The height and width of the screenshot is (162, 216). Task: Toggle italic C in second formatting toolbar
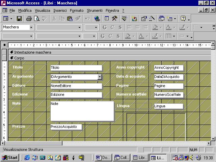point(110,36)
